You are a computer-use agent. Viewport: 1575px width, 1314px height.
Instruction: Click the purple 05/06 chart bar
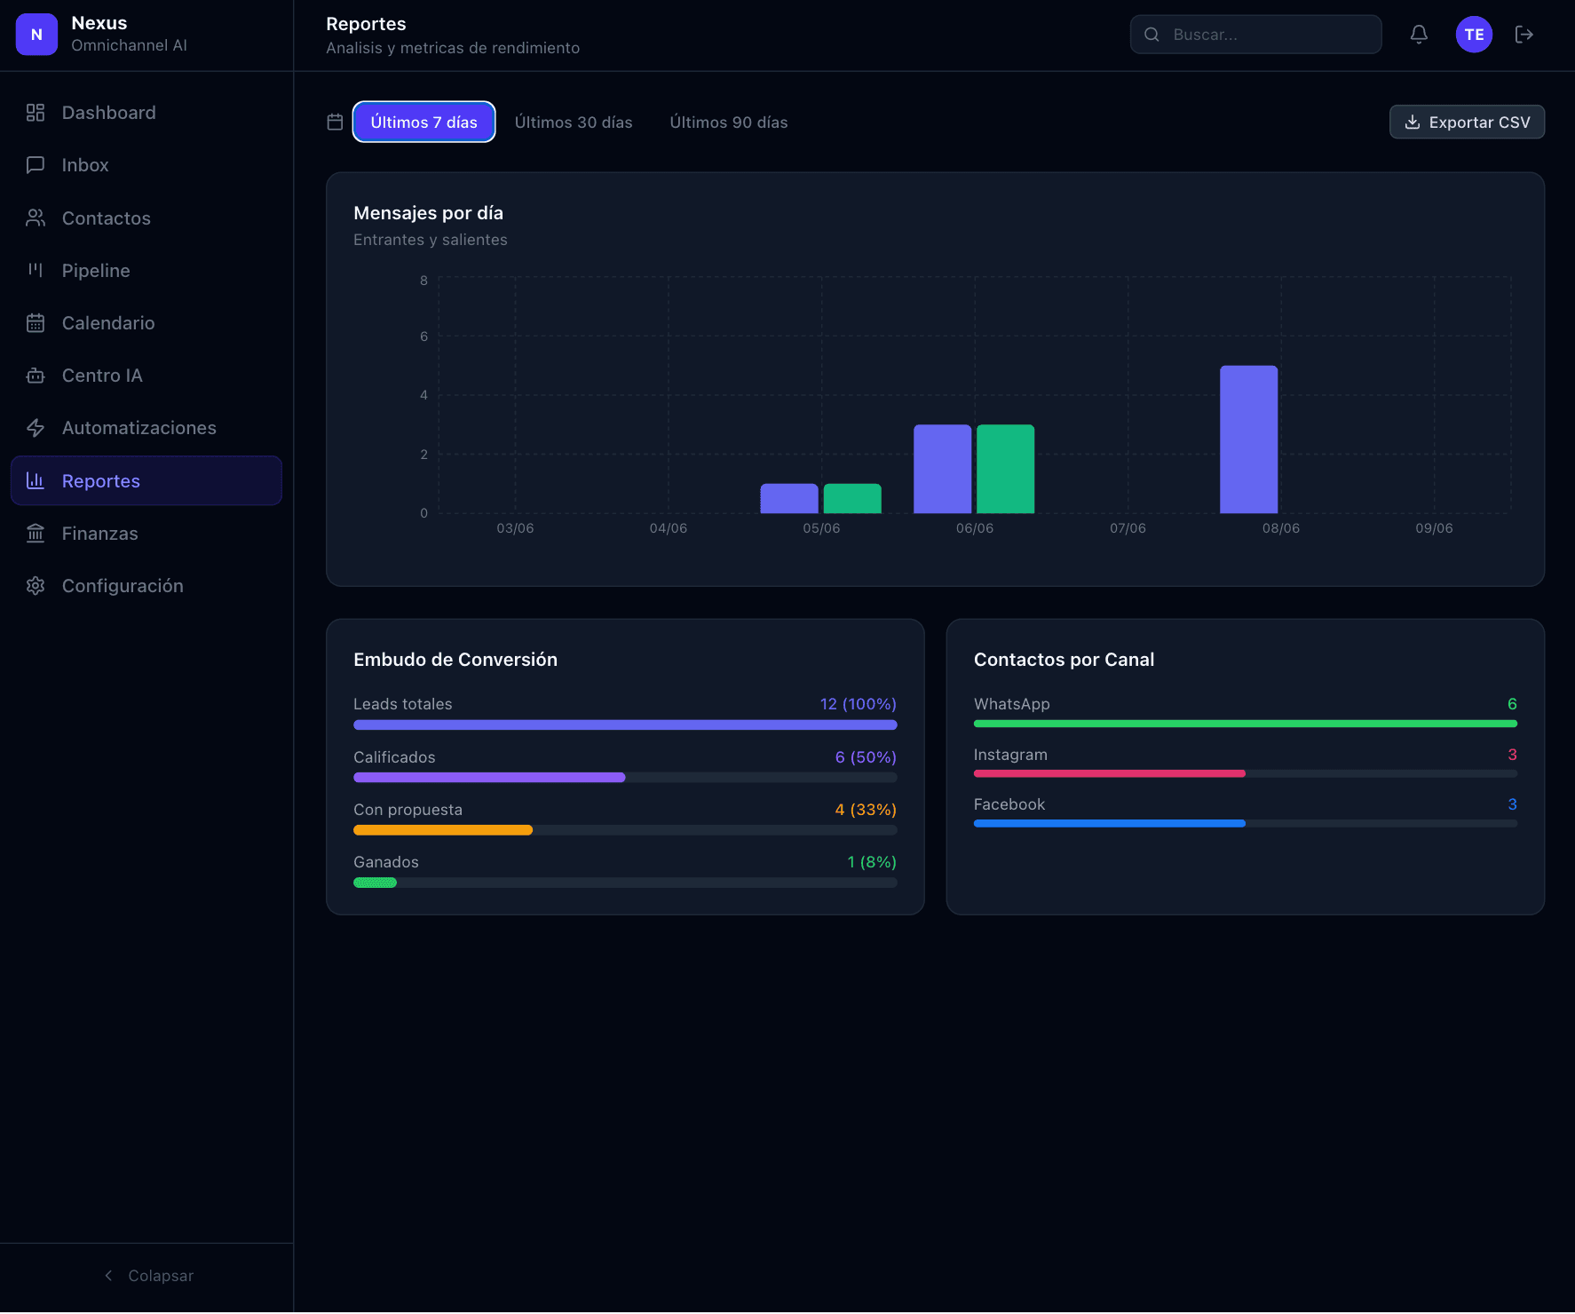[788, 499]
